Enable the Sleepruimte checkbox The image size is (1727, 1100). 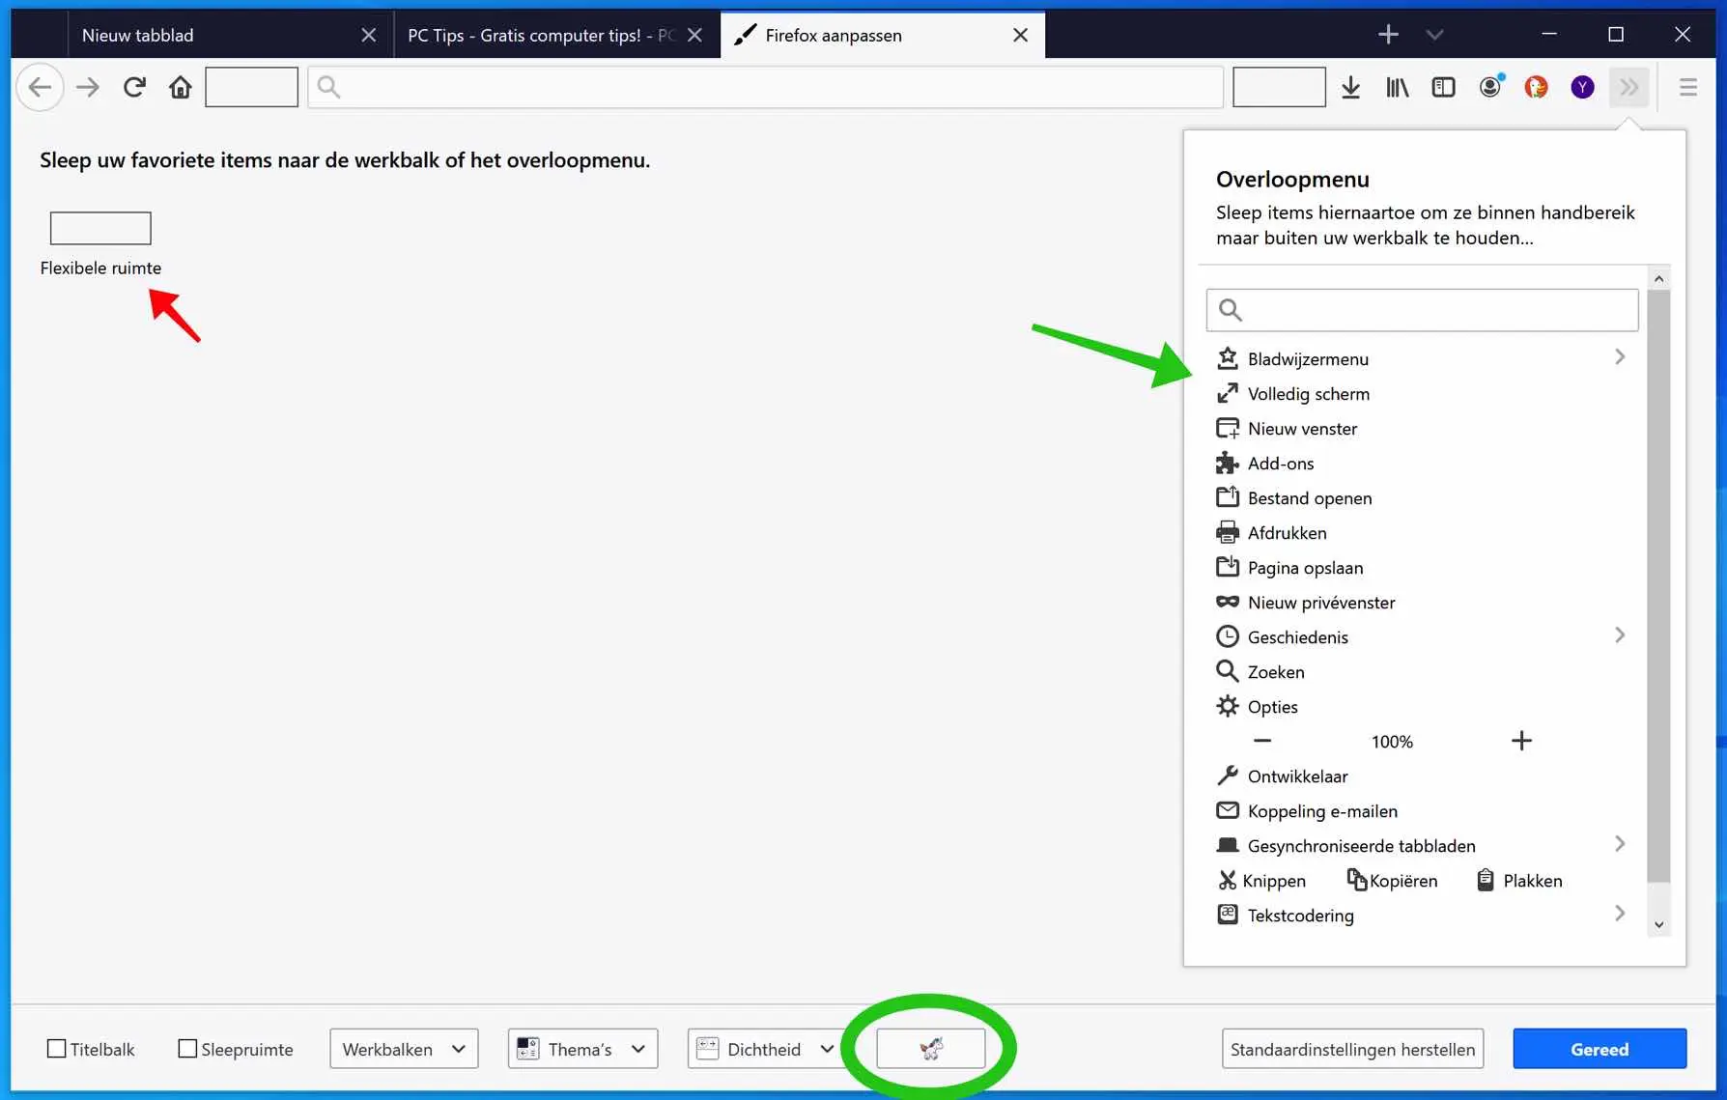[187, 1048]
